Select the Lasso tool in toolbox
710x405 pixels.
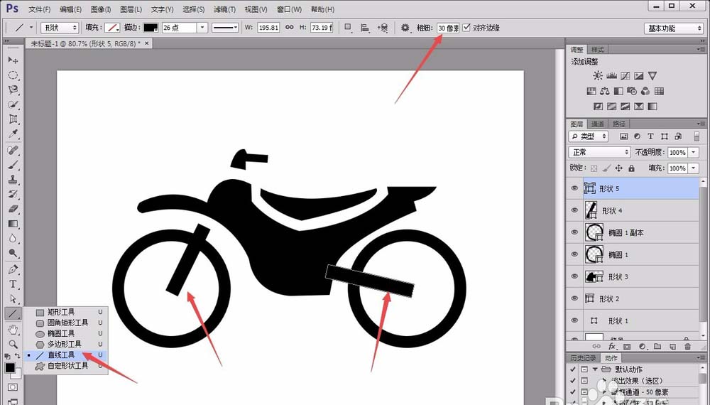click(13, 90)
